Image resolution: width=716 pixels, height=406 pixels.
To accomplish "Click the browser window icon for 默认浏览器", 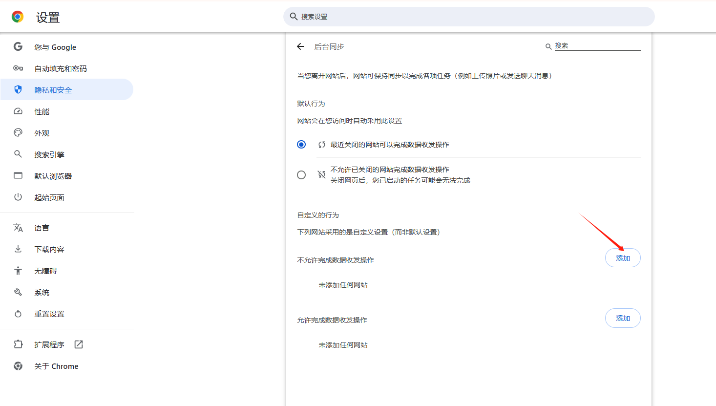I will coord(18,176).
